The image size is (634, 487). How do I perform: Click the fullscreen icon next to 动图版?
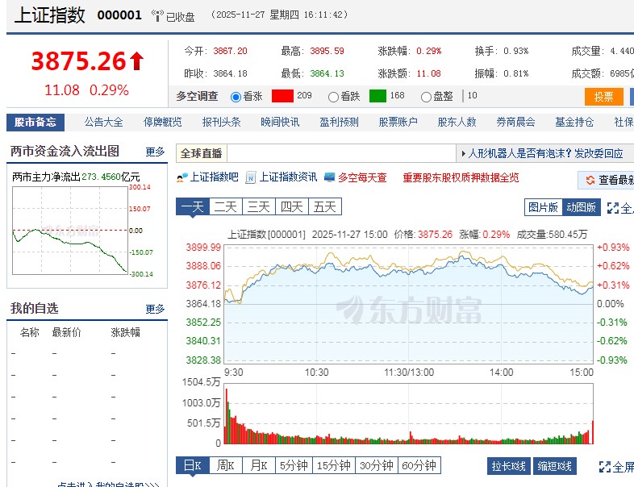612,208
